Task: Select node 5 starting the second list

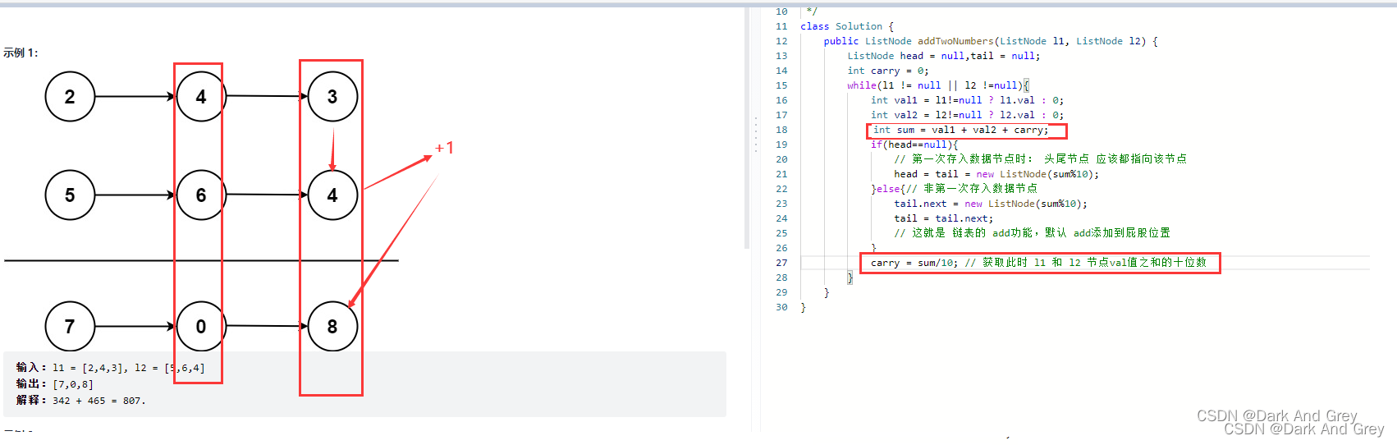Action: point(70,195)
